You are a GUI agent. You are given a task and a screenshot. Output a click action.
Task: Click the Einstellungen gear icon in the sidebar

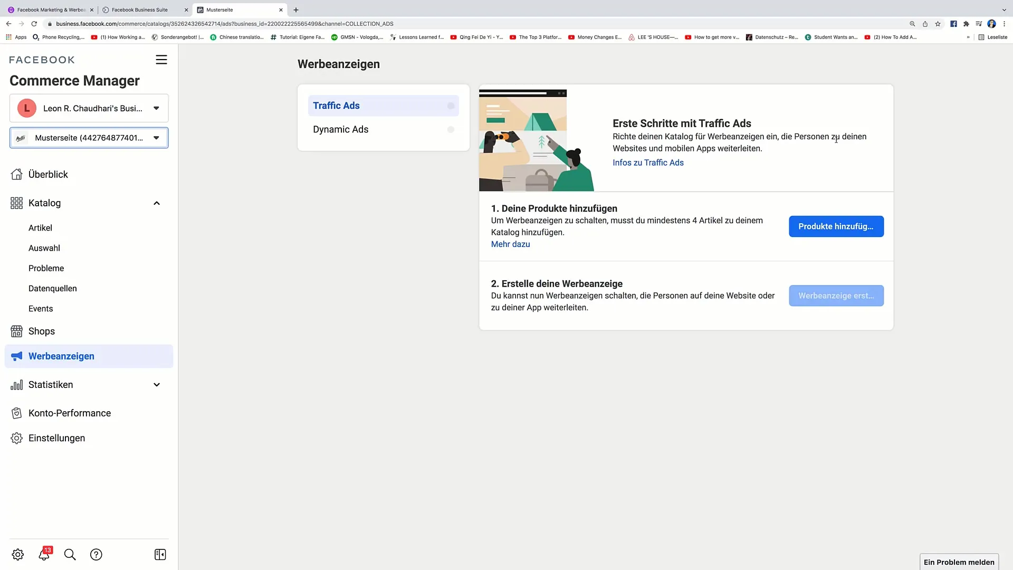click(x=17, y=438)
